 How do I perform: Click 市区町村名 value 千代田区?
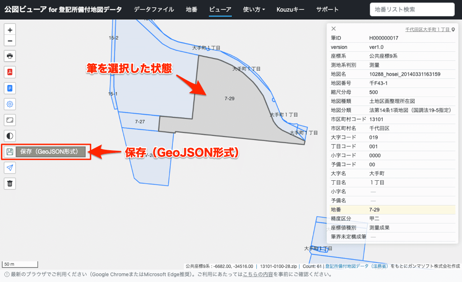click(379, 128)
